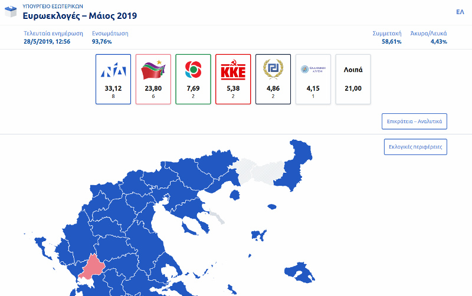Open the Λοιπά results card
472x296 pixels.
[x=353, y=80]
